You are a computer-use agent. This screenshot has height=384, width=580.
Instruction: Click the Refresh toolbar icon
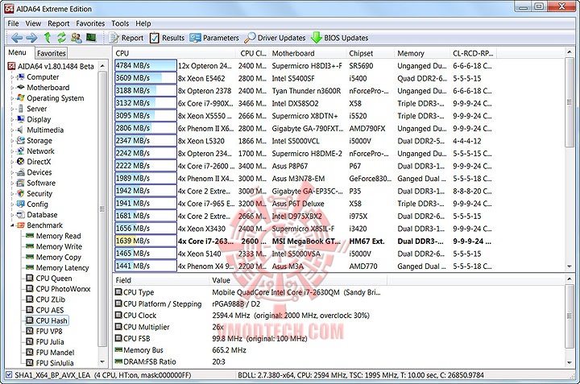coord(61,38)
